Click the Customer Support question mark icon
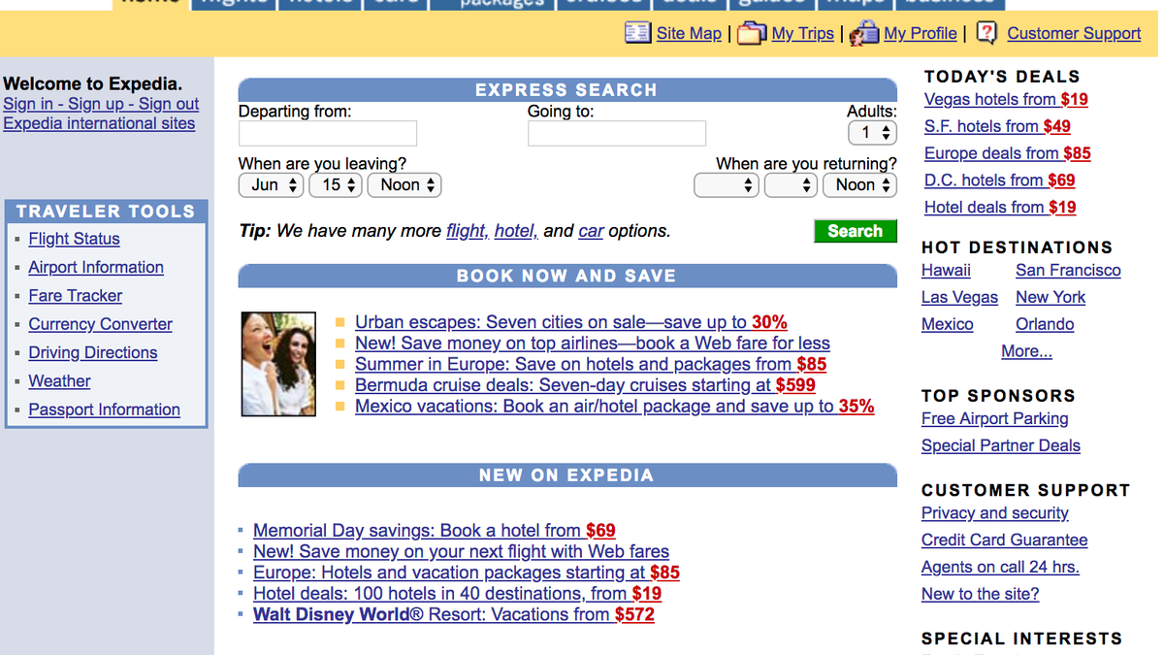 click(x=986, y=33)
